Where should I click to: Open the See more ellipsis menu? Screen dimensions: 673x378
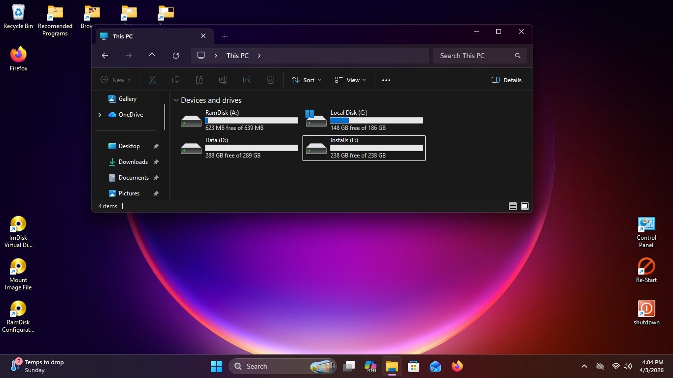386,80
